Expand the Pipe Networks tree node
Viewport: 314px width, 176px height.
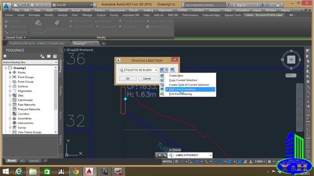point(10,105)
